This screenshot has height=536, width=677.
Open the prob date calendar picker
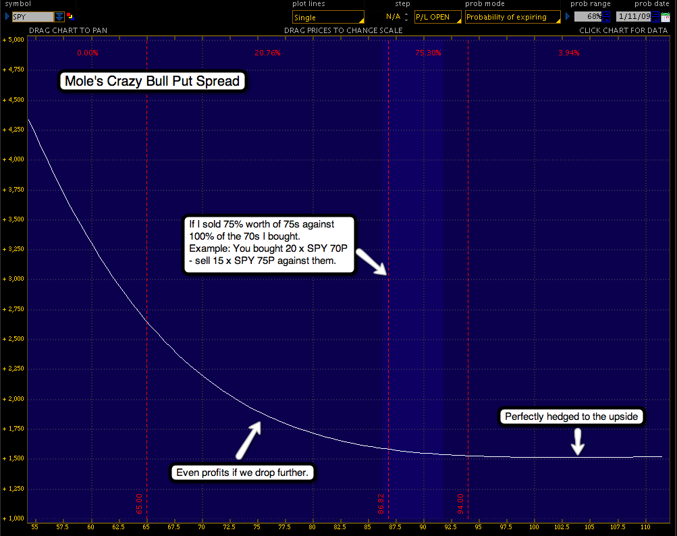pos(665,17)
